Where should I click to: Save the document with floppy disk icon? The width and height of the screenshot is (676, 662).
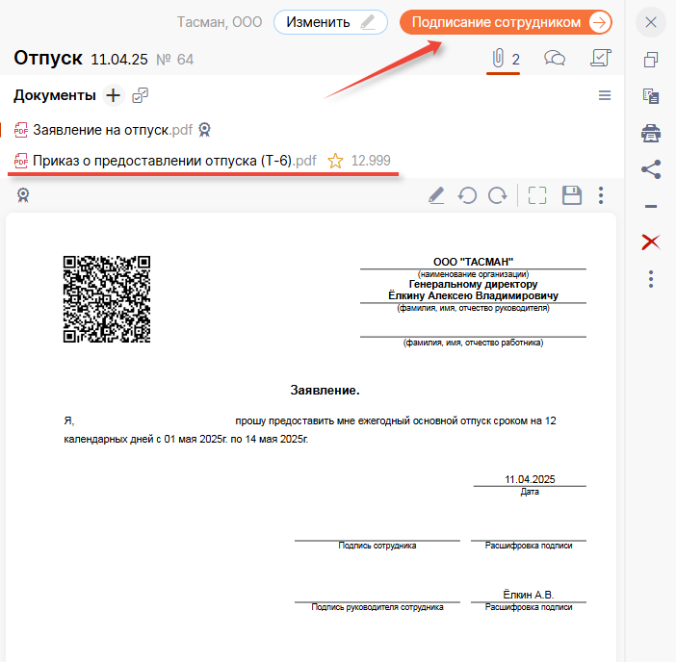572,195
